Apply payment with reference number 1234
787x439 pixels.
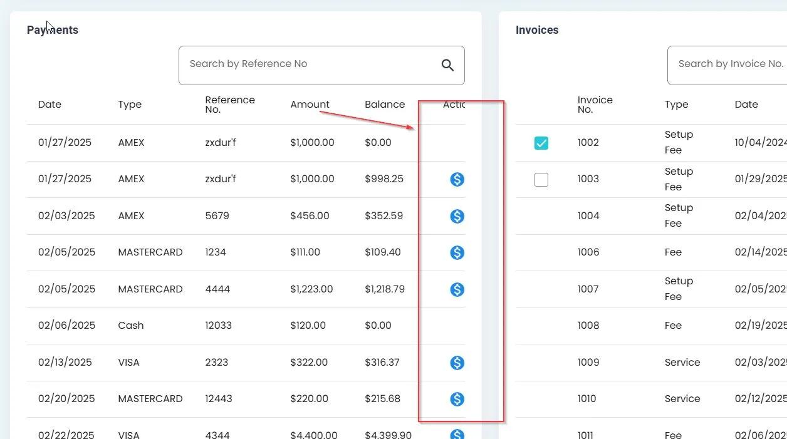pyautogui.click(x=457, y=252)
